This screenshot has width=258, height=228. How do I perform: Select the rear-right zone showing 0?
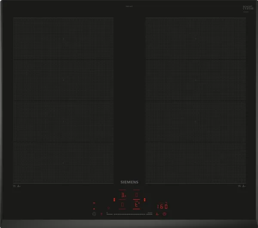[137, 195]
